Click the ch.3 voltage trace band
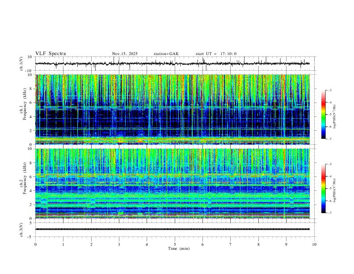354x274 pixels. pos(173,229)
